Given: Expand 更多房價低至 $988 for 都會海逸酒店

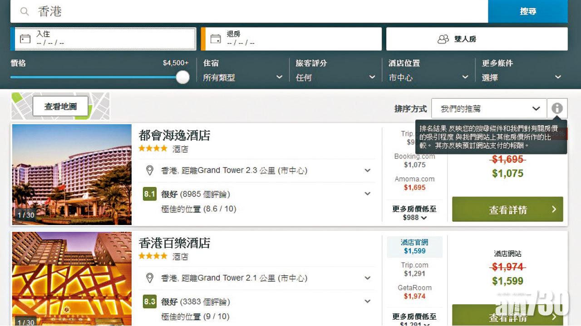Looking at the screenshot, I should pos(414,213).
